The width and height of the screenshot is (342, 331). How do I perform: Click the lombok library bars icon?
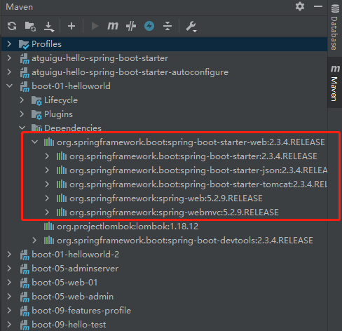[49, 227]
